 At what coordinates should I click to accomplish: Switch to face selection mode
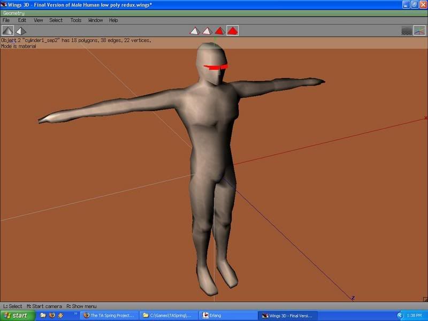220,31
